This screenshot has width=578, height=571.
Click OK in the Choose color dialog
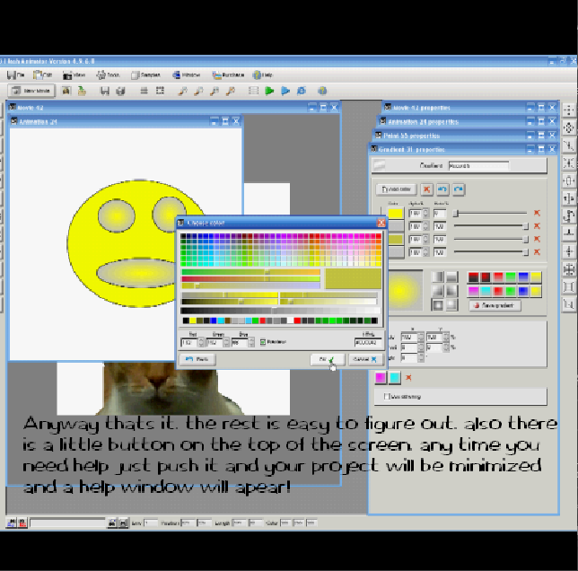(326, 359)
